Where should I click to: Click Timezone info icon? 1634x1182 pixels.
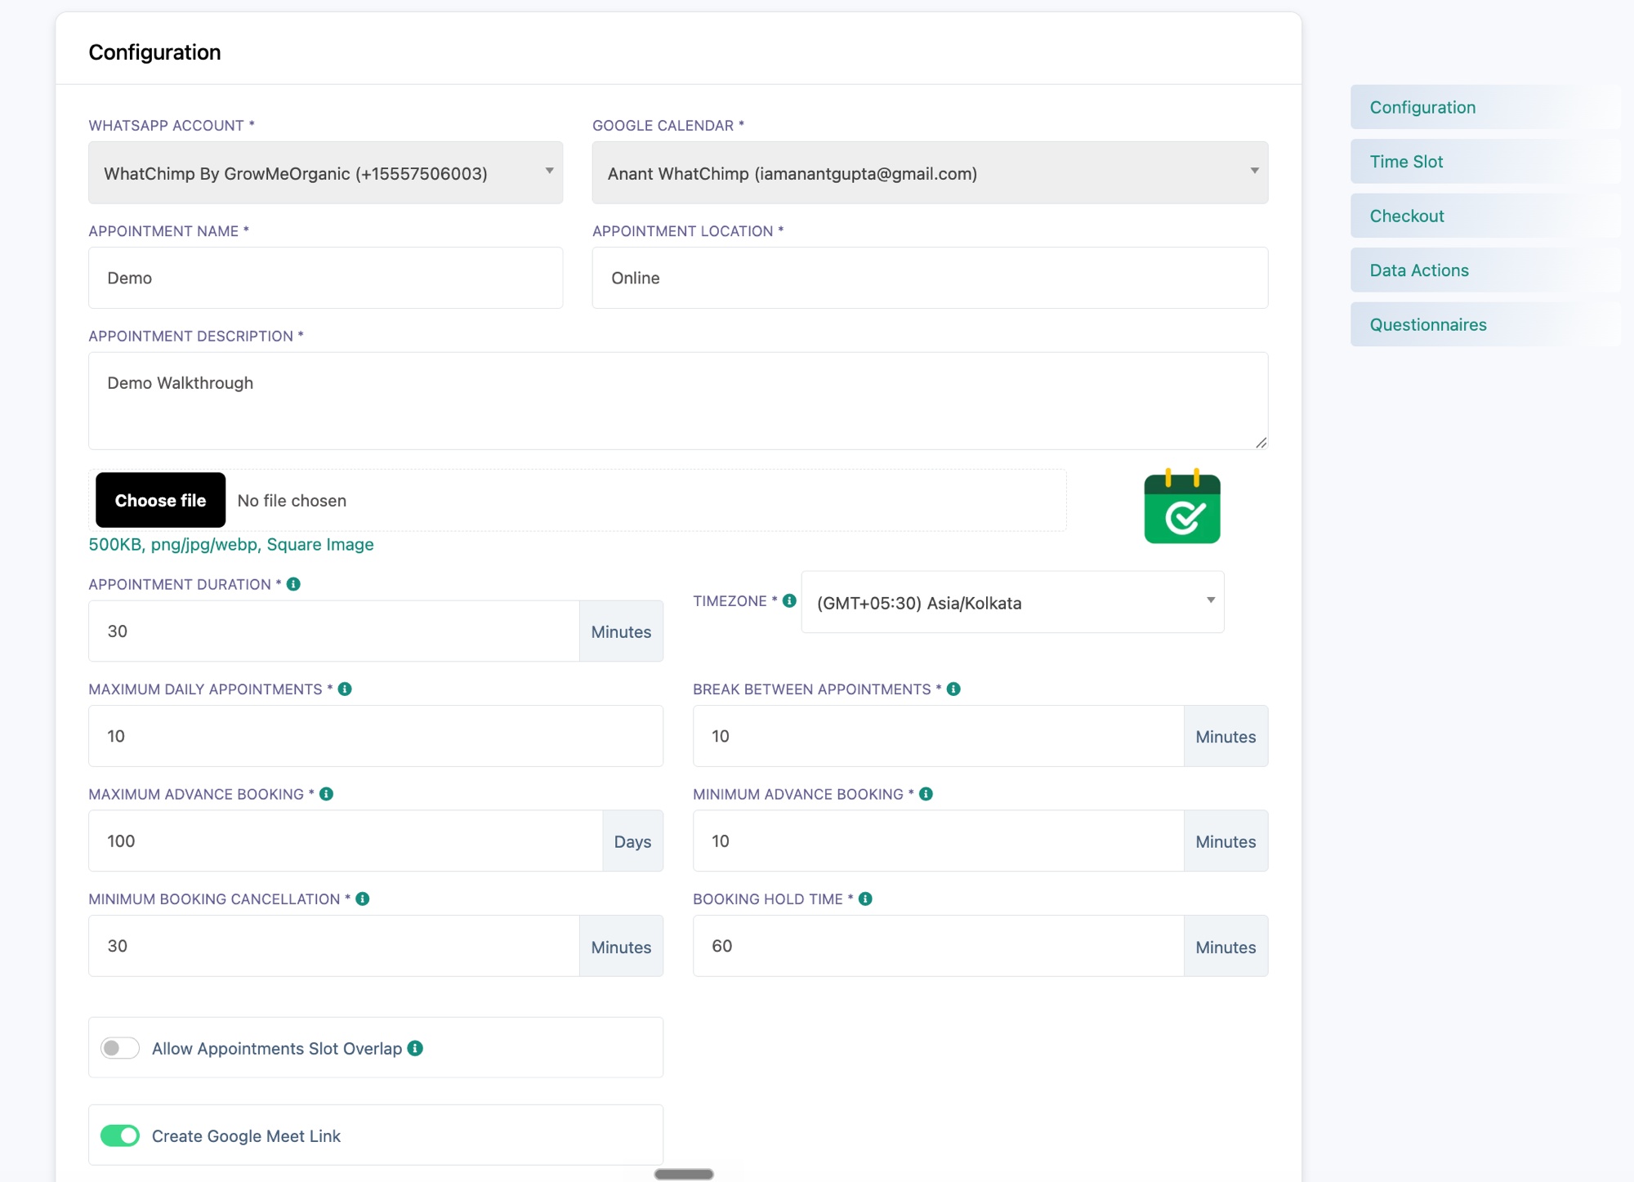(789, 600)
